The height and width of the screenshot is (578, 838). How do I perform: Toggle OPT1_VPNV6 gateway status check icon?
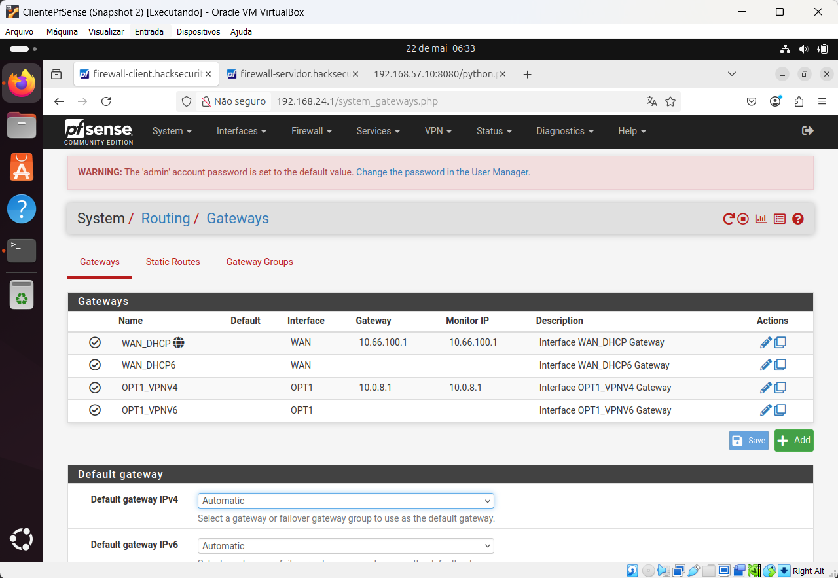click(x=95, y=410)
